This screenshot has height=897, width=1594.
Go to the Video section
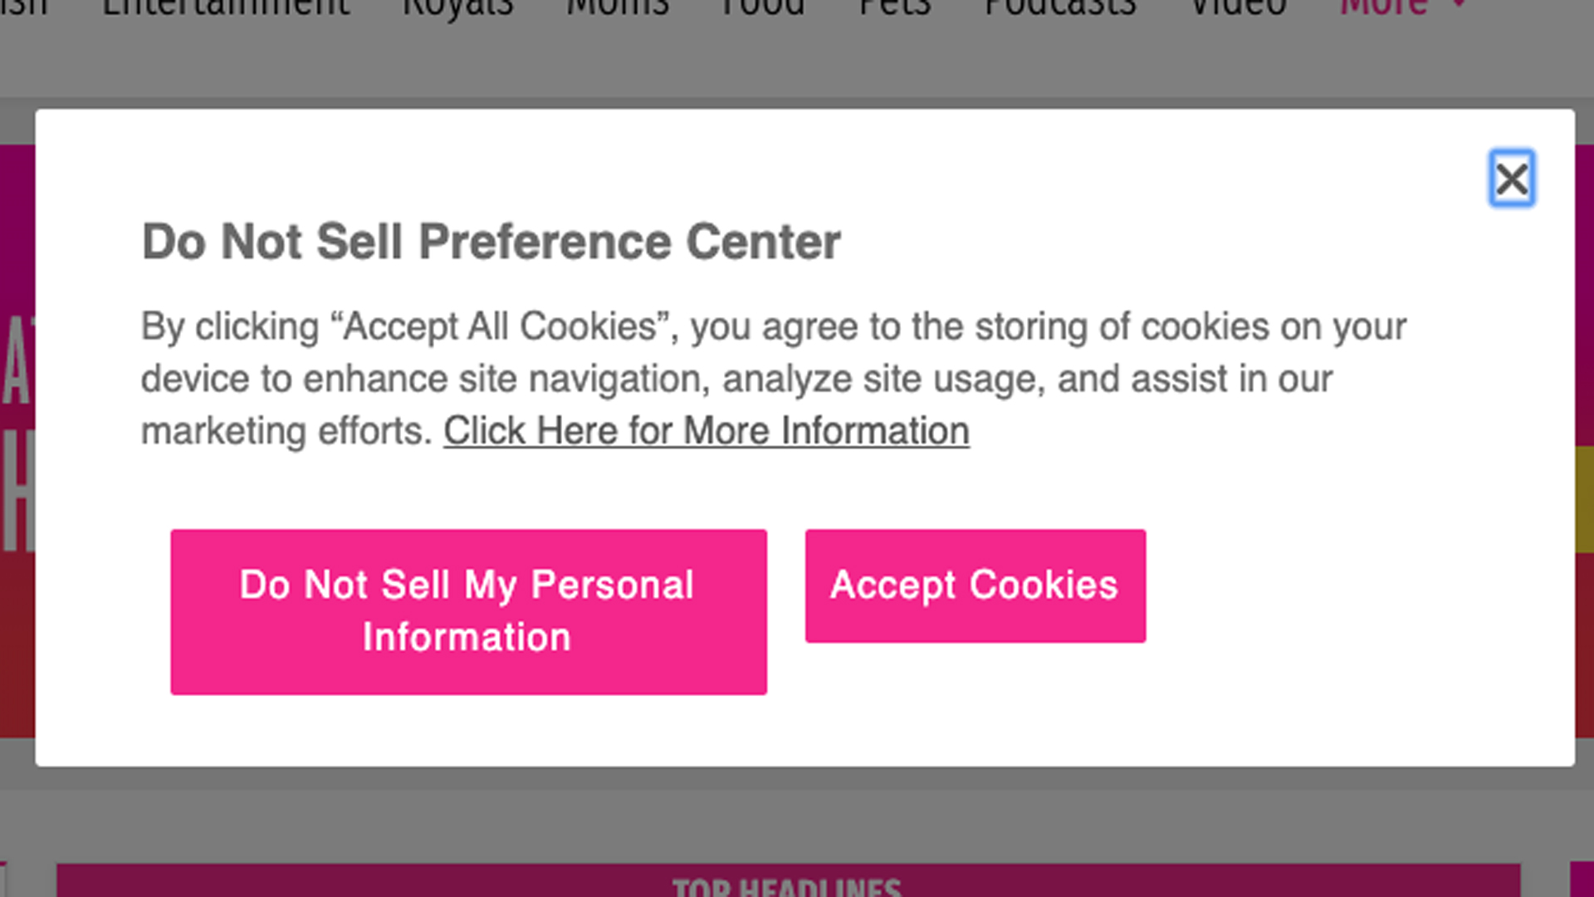tap(1238, 7)
